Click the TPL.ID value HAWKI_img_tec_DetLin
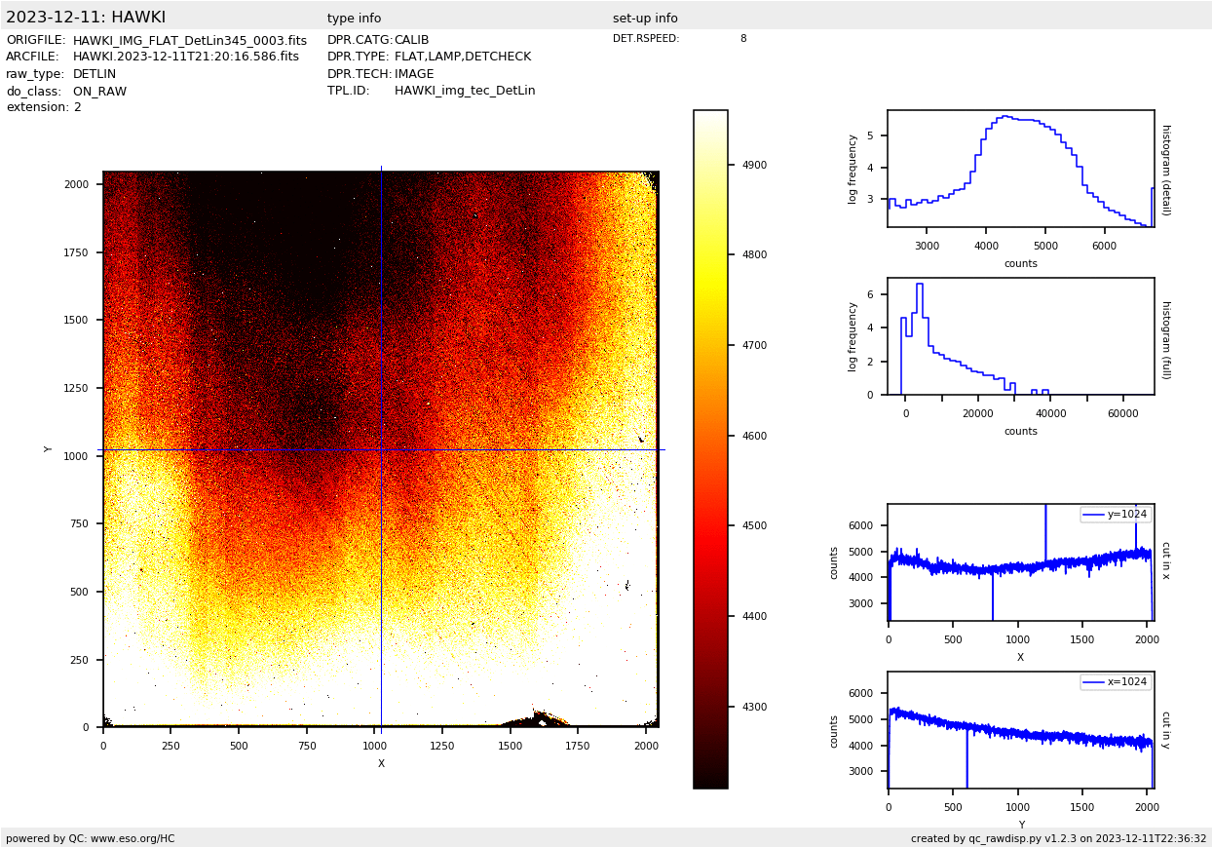The height and width of the screenshot is (848, 1213). tap(464, 91)
